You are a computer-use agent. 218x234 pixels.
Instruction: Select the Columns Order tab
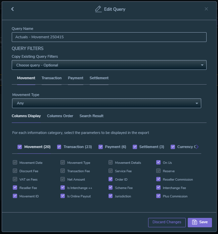coord(60,116)
